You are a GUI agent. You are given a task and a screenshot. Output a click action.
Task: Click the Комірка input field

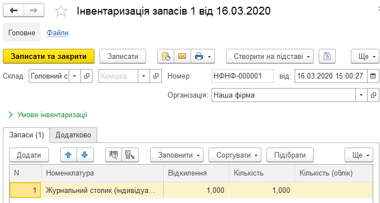(x=118, y=76)
